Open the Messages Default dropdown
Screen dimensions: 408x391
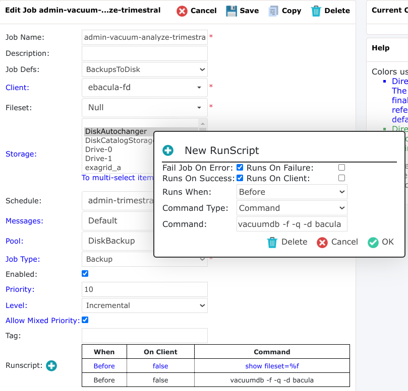click(118, 221)
